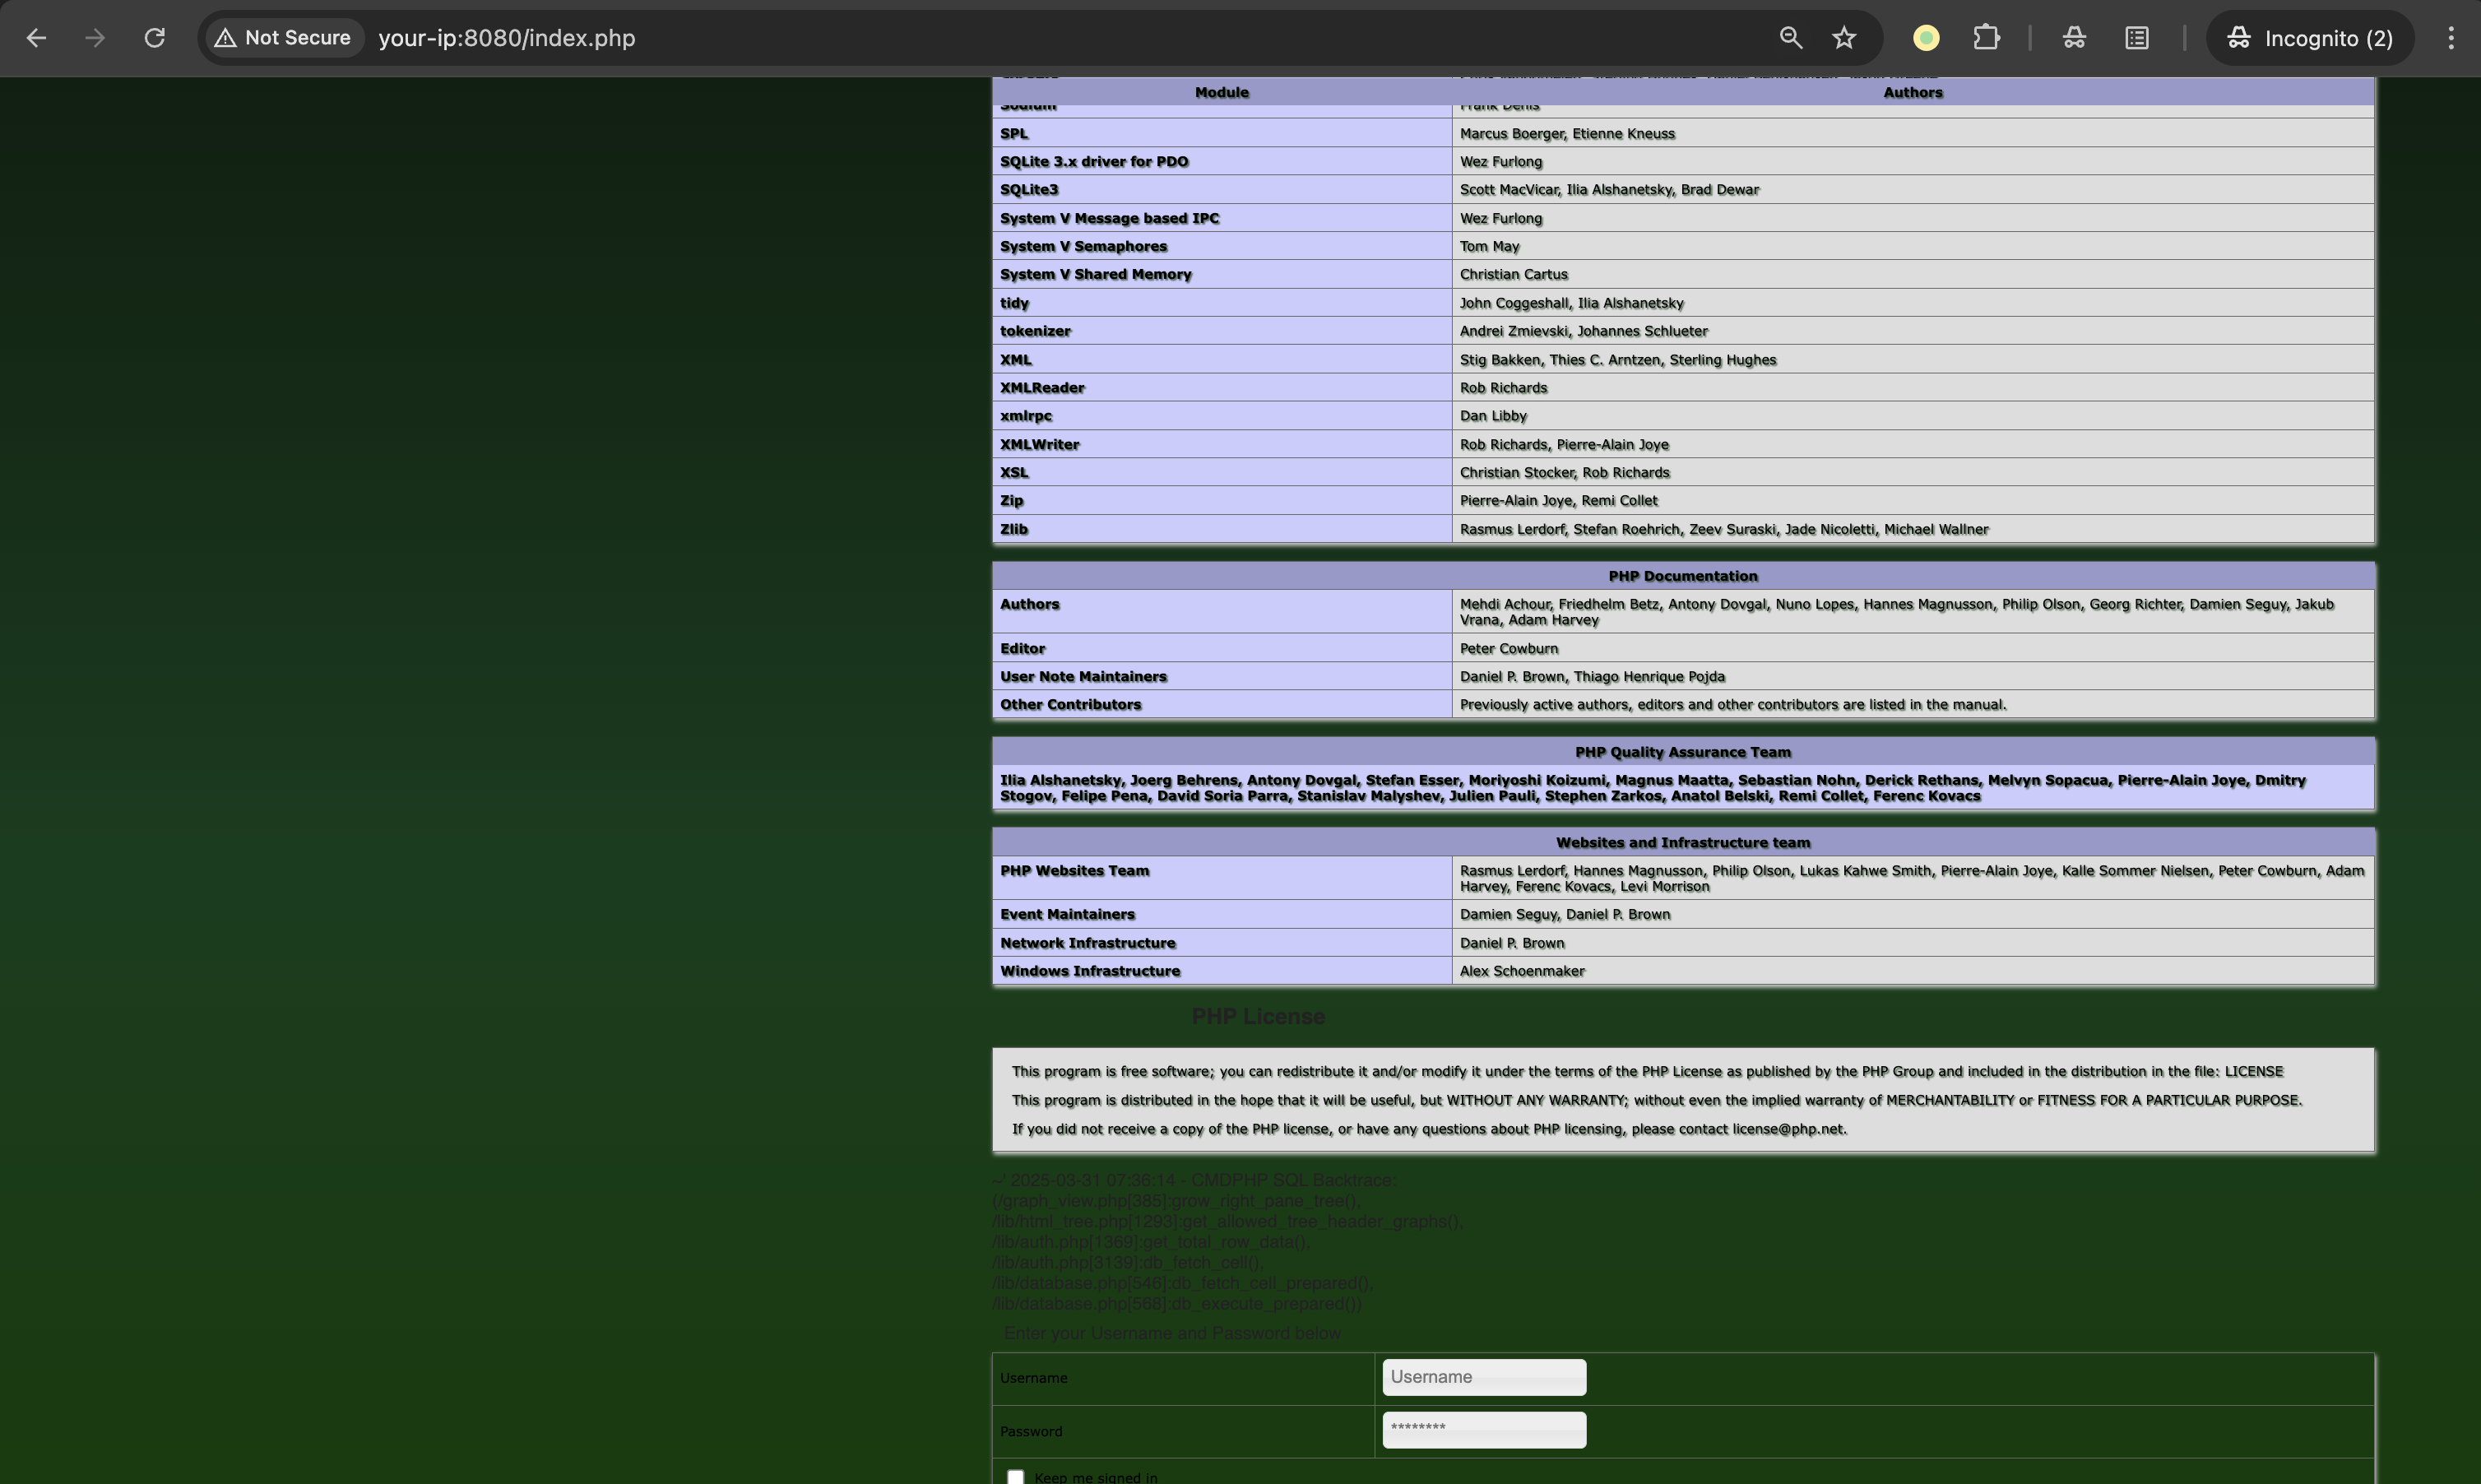Click the Not Secure site info chip
2481x1484 pixels.
pos(284,38)
